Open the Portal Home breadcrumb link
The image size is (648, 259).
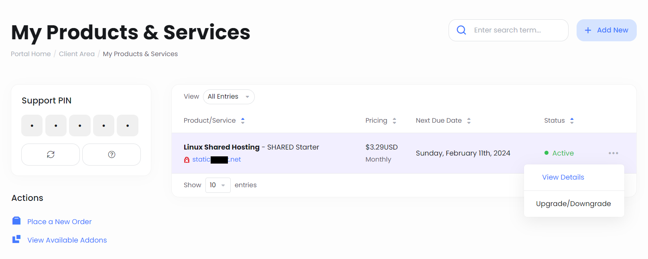pyautogui.click(x=31, y=54)
